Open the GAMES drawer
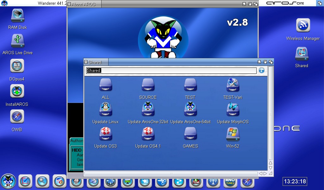 coord(190,134)
